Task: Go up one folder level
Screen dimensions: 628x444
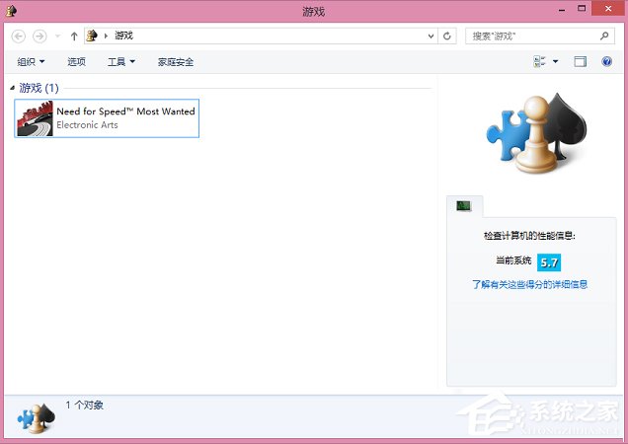Action: 74,37
